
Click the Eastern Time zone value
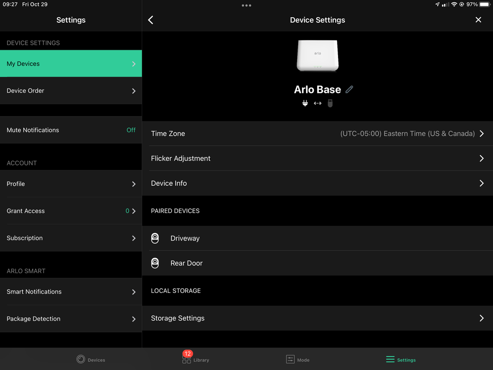pyautogui.click(x=408, y=133)
